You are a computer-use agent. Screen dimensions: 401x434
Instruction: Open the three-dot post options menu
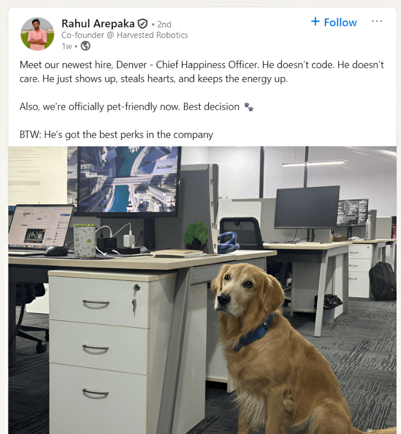pos(377,21)
